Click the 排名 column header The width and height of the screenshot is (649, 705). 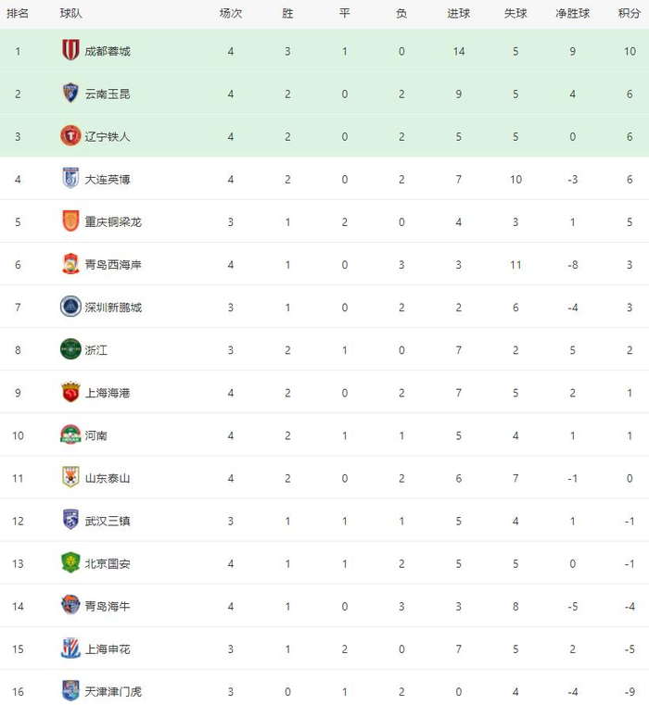point(18,14)
